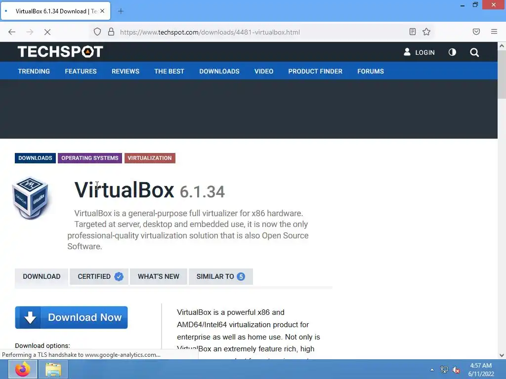Viewport: 506px width, 379px height.
Task: Click the scrollbar up arrow
Action: tap(502, 46)
